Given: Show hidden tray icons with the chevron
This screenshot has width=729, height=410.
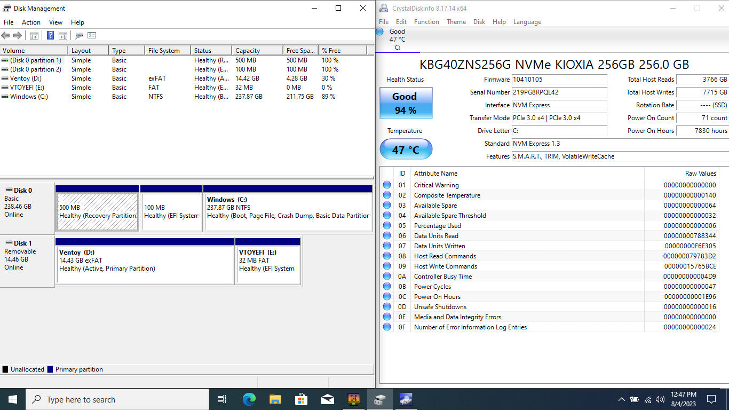Looking at the screenshot, I should point(621,399).
